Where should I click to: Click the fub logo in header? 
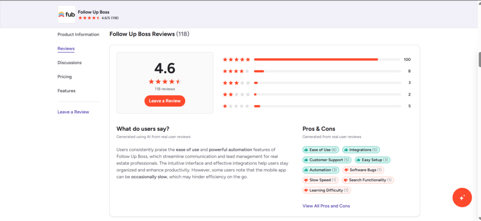coord(67,15)
